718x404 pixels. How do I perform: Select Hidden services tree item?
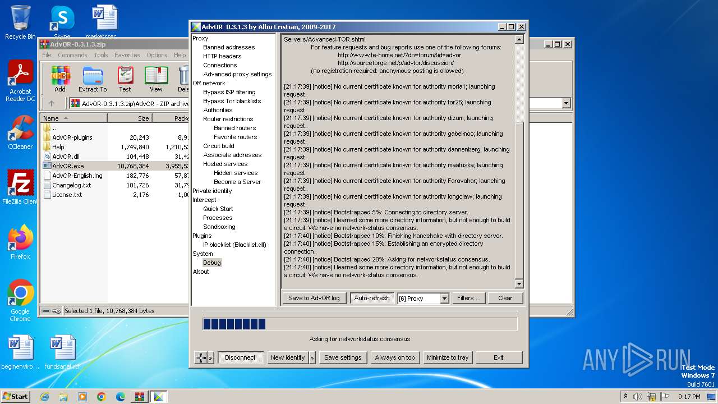236,173
